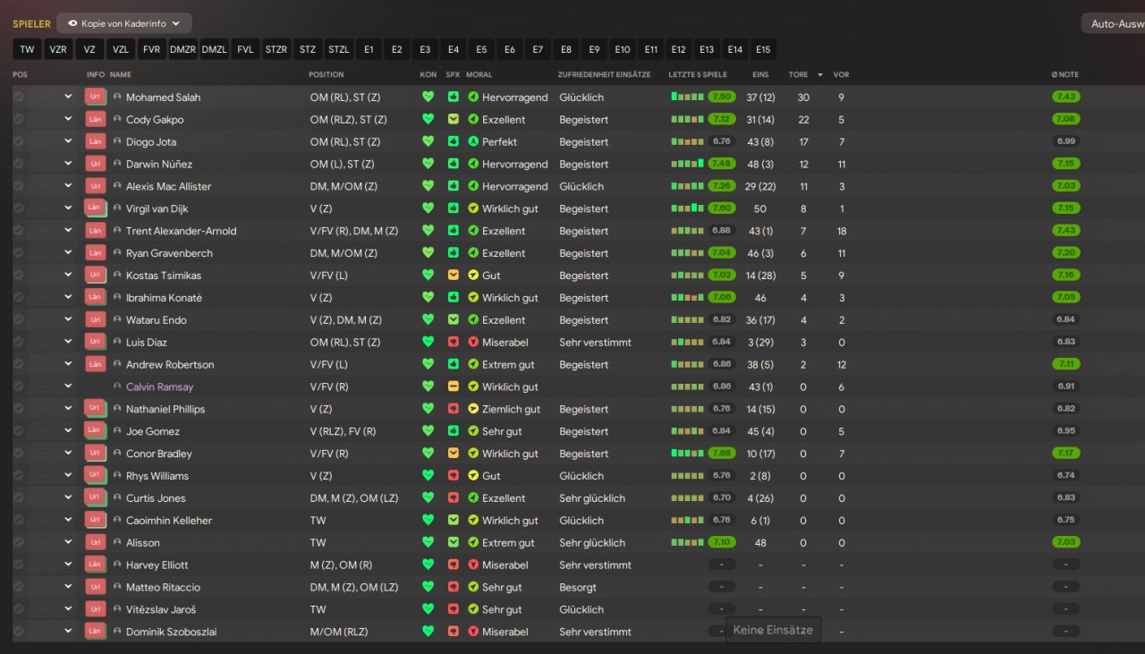The image size is (1145, 654).
Task: Check the selection circle for Ryan Gravenberch
Action: (x=19, y=253)
